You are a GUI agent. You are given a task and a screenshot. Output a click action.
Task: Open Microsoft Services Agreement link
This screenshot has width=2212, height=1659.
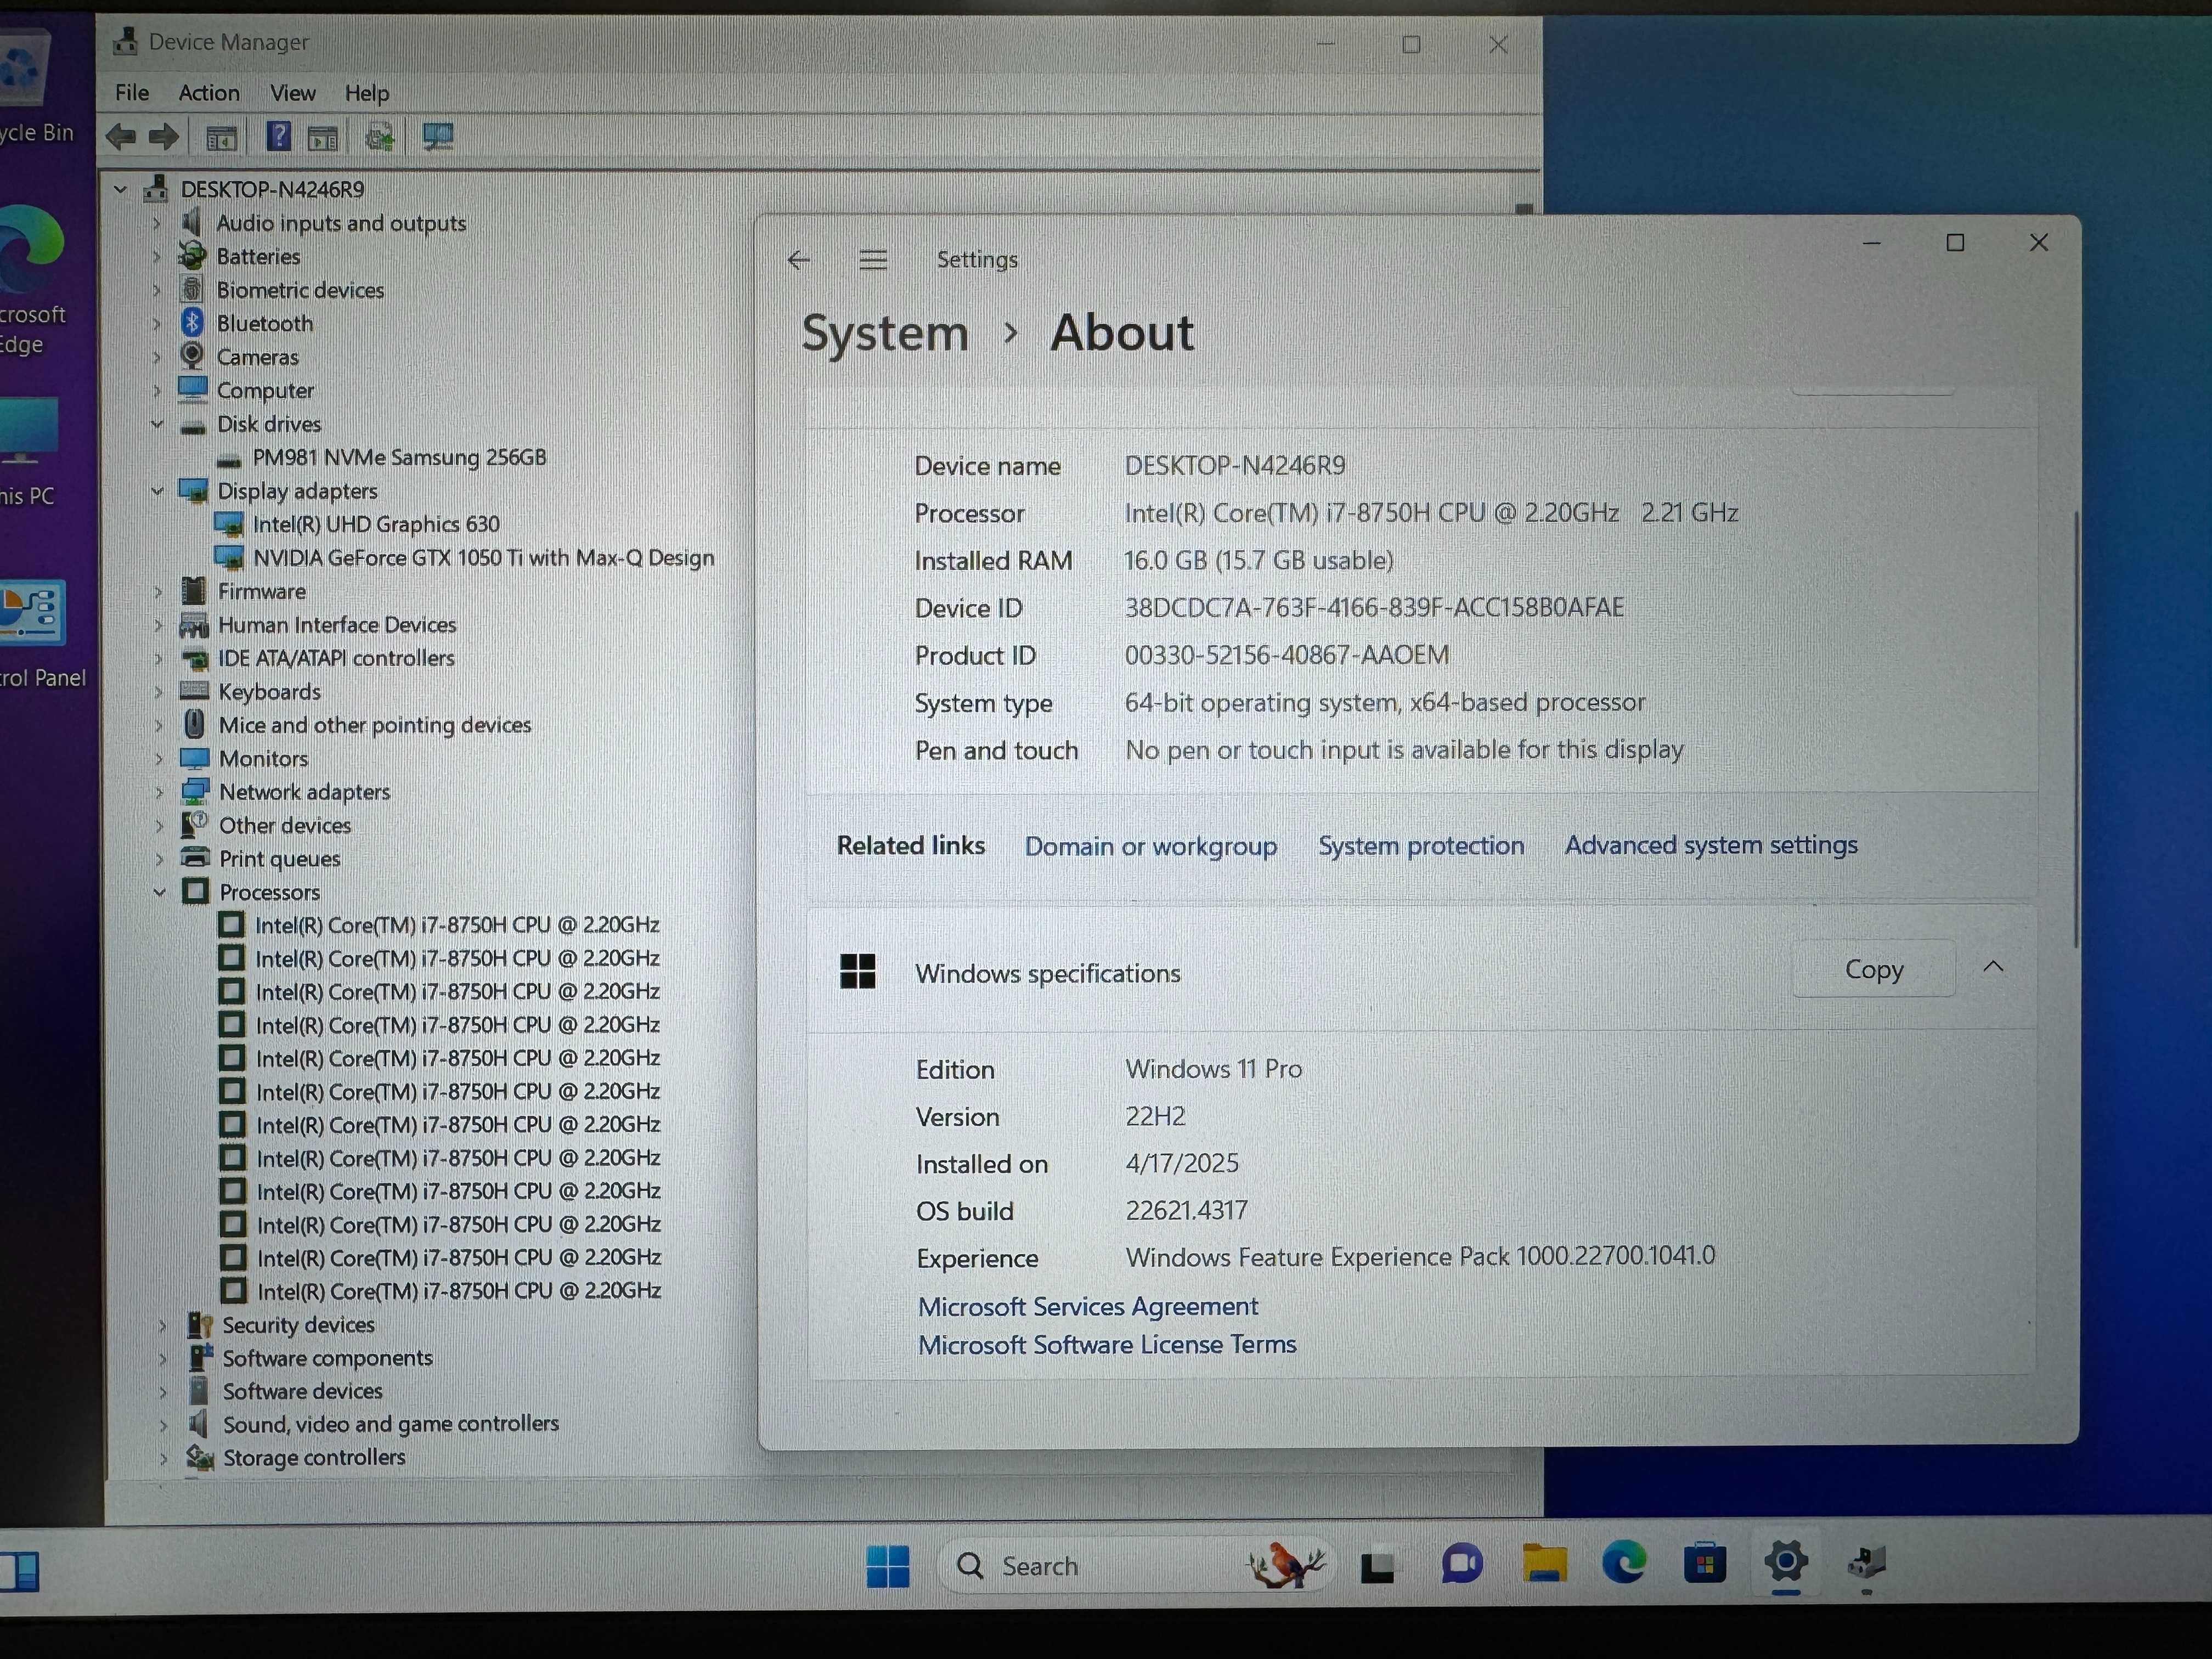click(1088, 1307)
